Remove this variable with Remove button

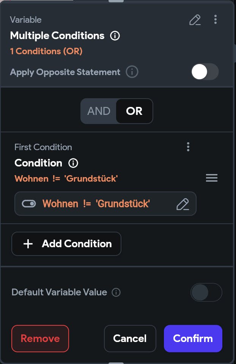point(40,339)
